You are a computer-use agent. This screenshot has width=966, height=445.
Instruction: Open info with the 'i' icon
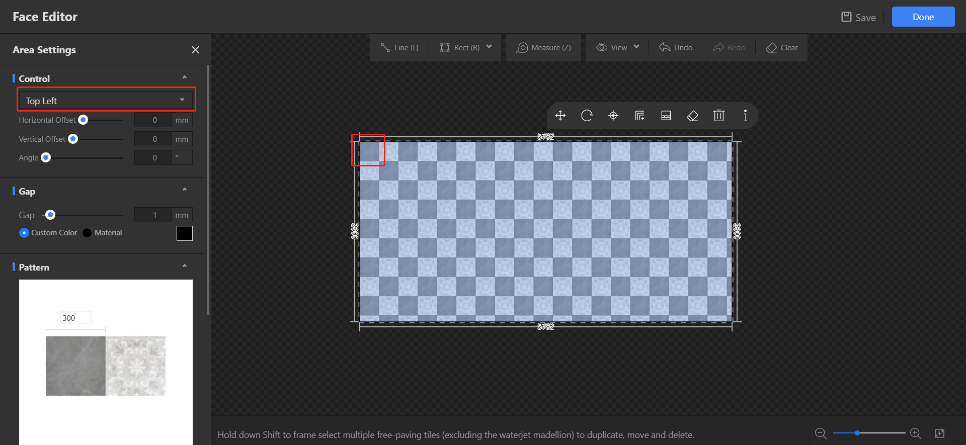tap(745, 116)
